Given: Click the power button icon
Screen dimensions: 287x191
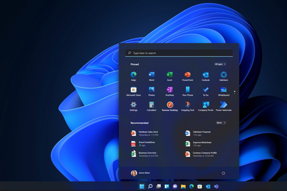Looking at the screenshot, I should coord(223,173).
